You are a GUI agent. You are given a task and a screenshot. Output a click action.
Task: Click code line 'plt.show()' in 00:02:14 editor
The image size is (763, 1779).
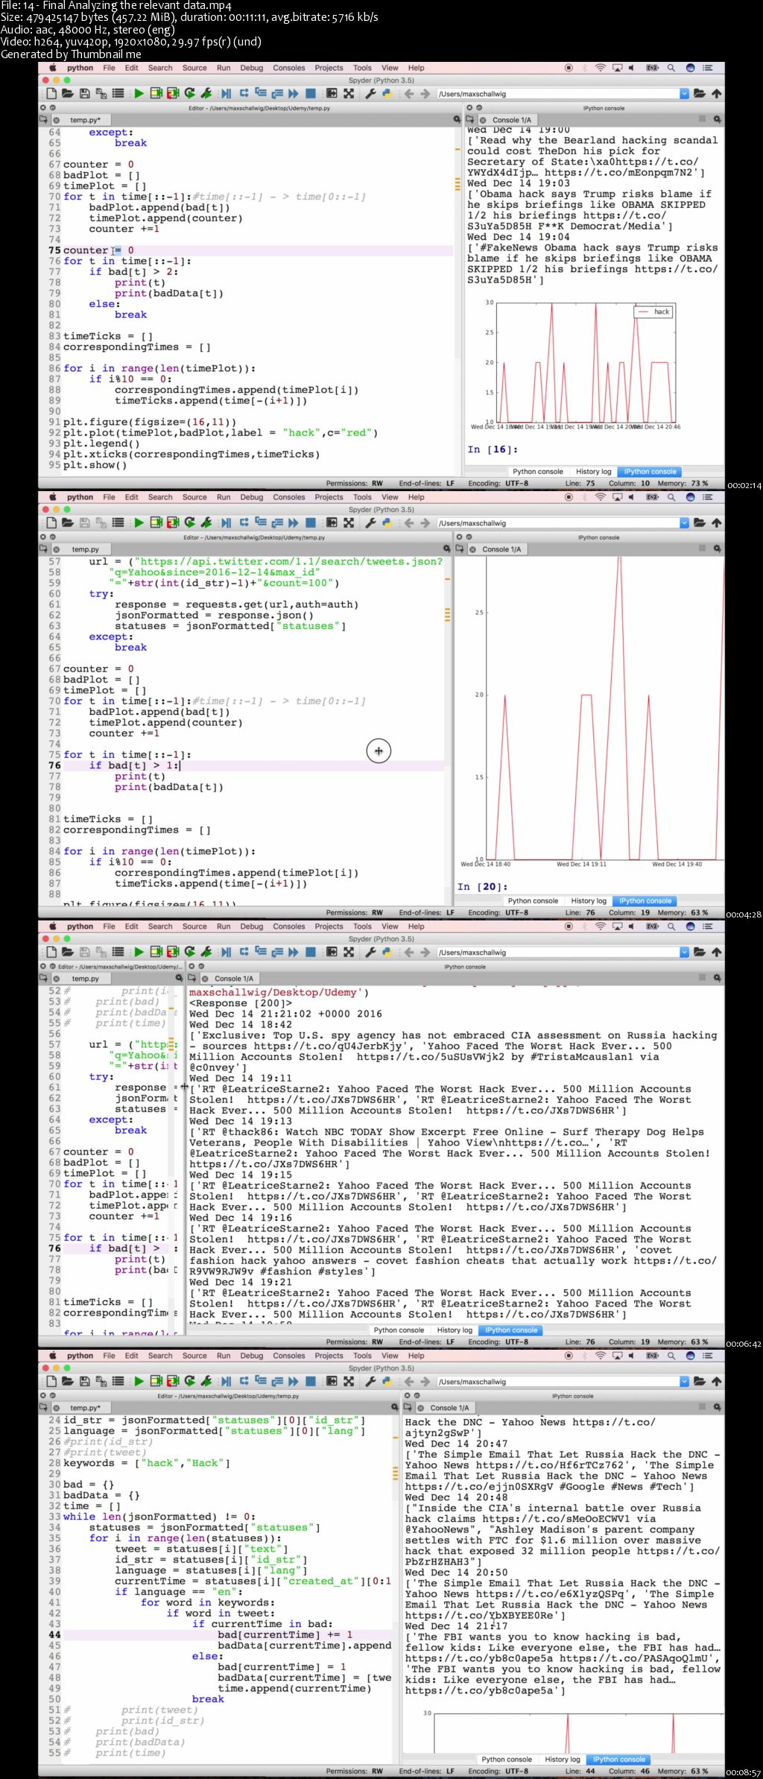pyautogui.click(x=95, y=465)
